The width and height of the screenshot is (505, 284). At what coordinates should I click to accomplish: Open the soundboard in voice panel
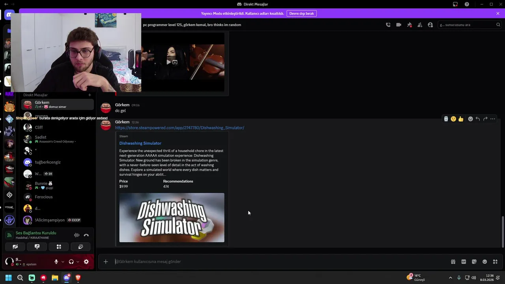click(80, 247)
